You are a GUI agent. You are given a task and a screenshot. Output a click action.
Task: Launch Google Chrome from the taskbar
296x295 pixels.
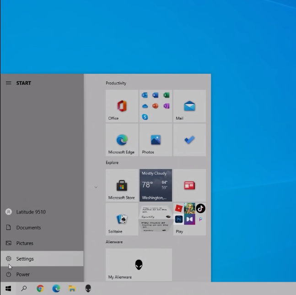pyautogui.click(x=40, y=289)
